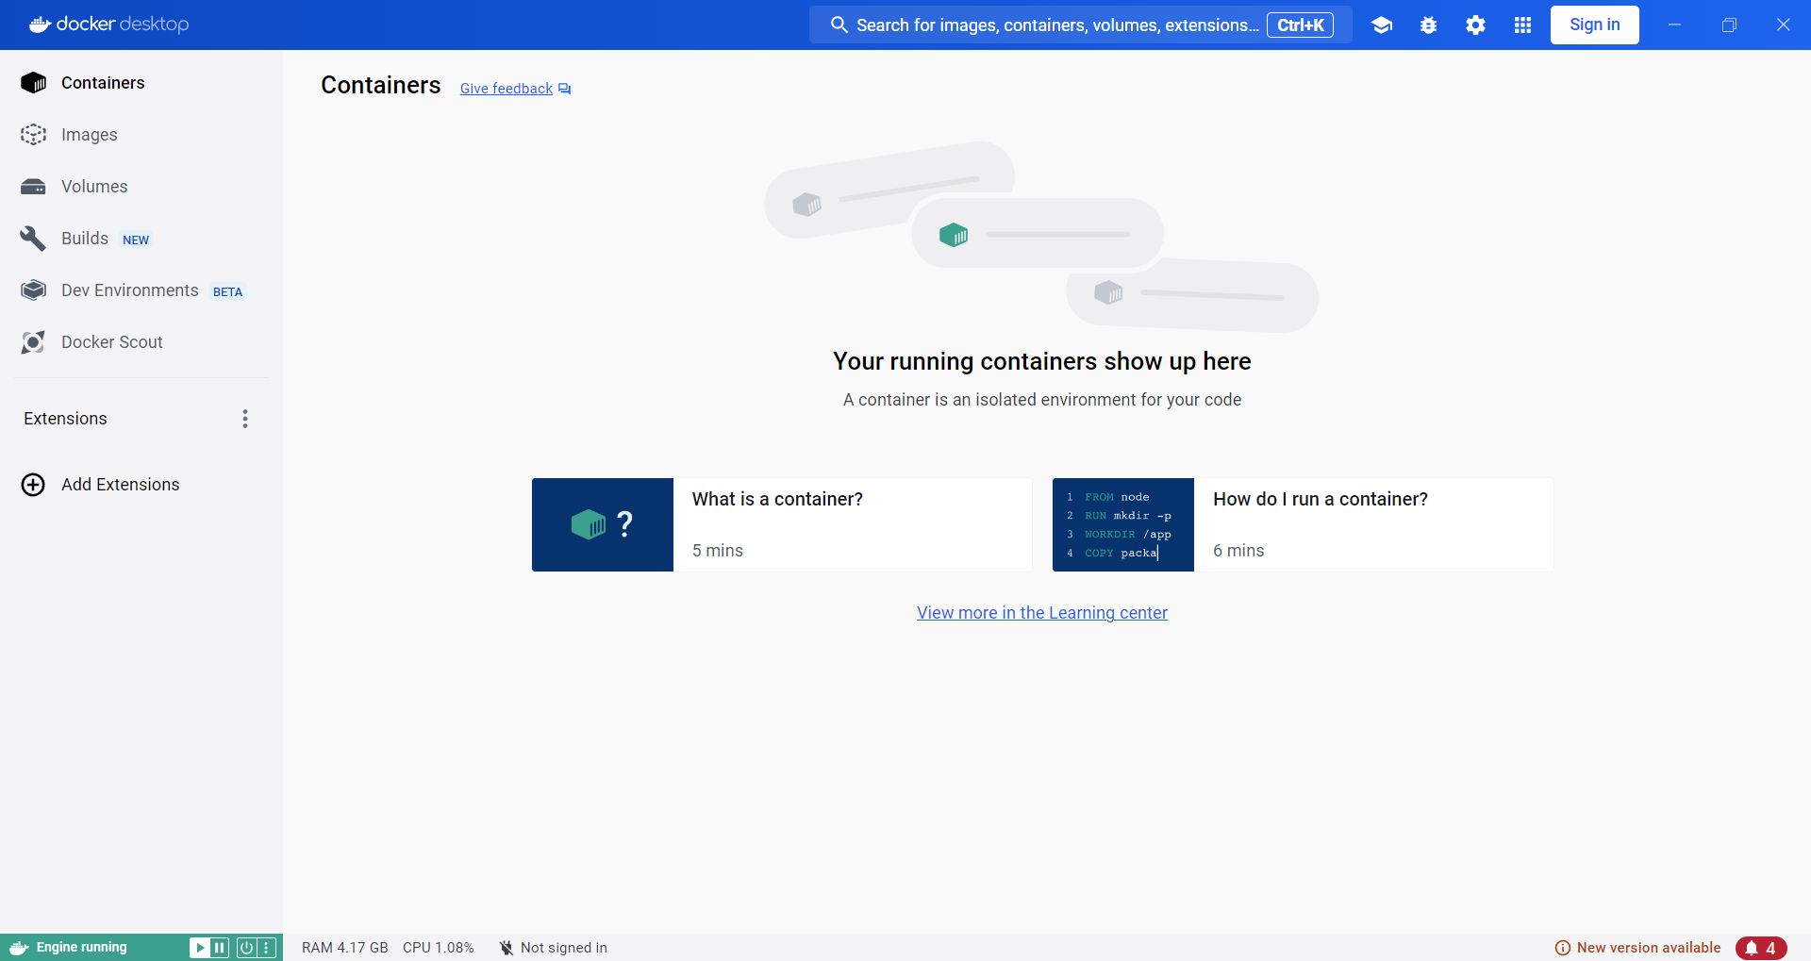
Task: Open Docker Desktop settings gear
Action: (1475, 25)
